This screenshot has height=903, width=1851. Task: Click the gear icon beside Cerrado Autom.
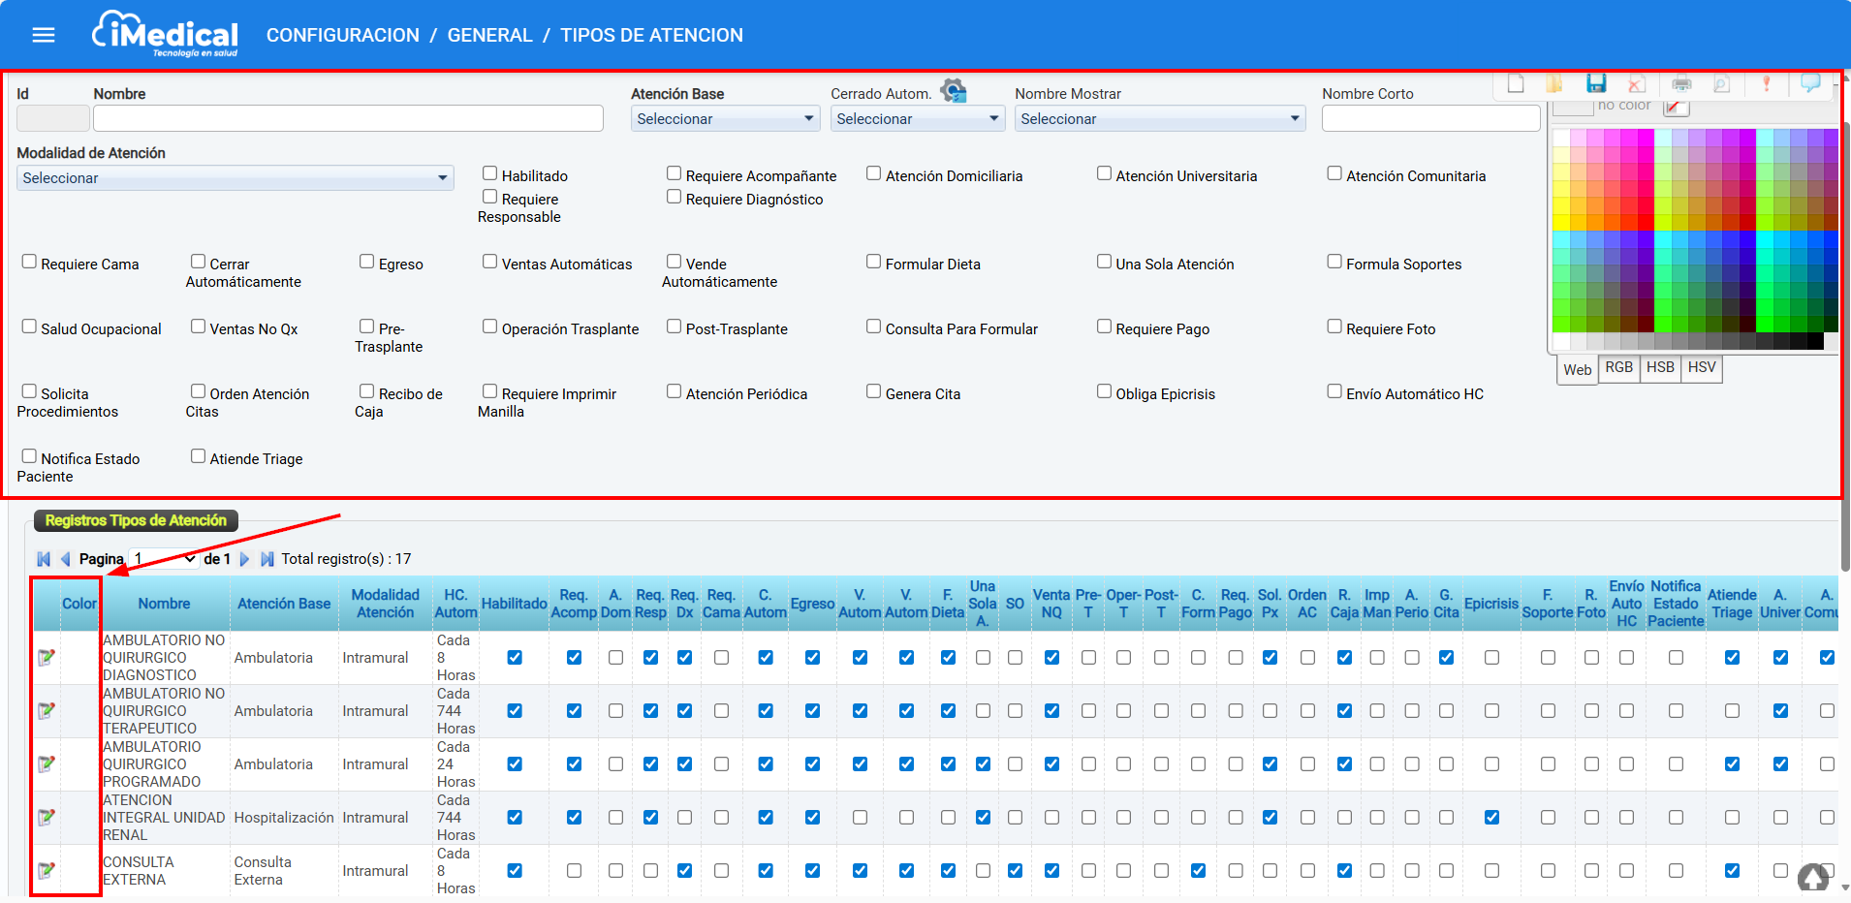(954, 91)
